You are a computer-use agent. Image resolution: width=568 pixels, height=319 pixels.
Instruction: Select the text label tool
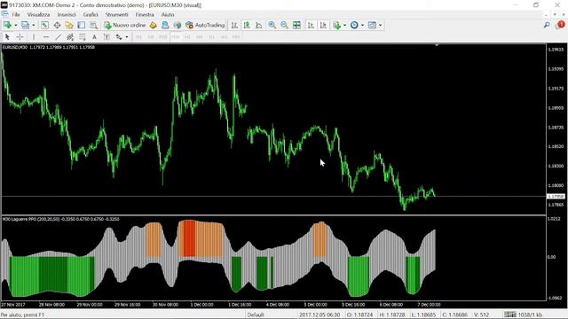click(106, 37)
